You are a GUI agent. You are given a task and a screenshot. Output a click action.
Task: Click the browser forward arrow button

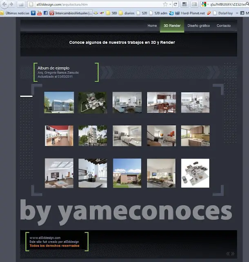(x=12, y=5)
